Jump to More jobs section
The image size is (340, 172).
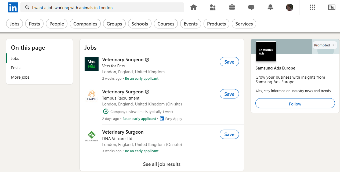click(x=20, y=77)
